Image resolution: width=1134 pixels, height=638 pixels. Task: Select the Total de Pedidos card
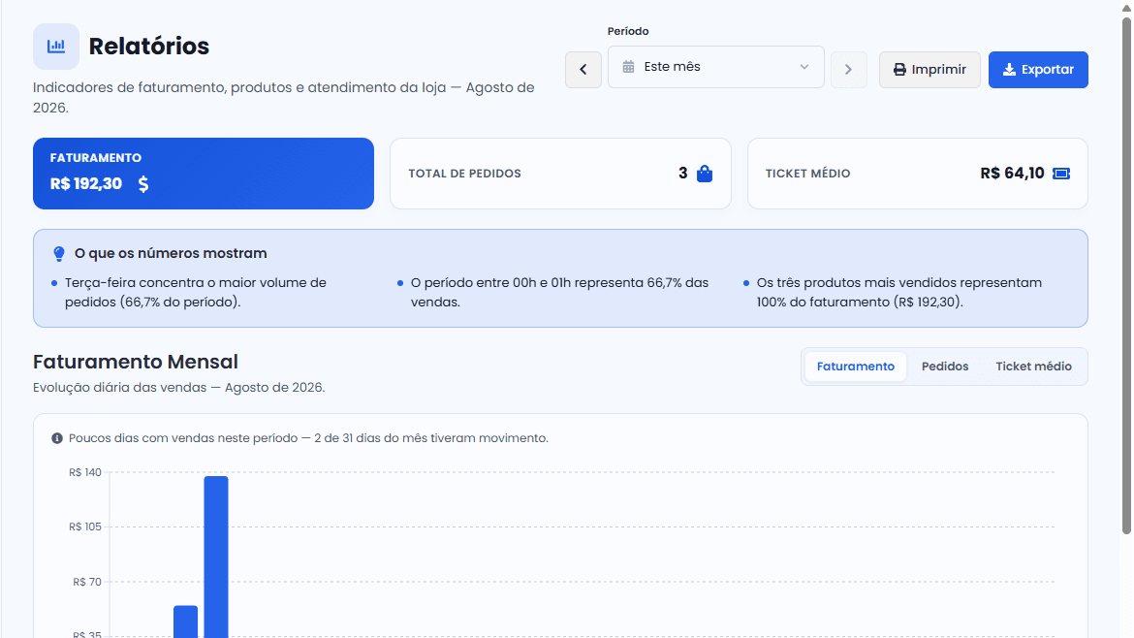[x=560, y=174]
